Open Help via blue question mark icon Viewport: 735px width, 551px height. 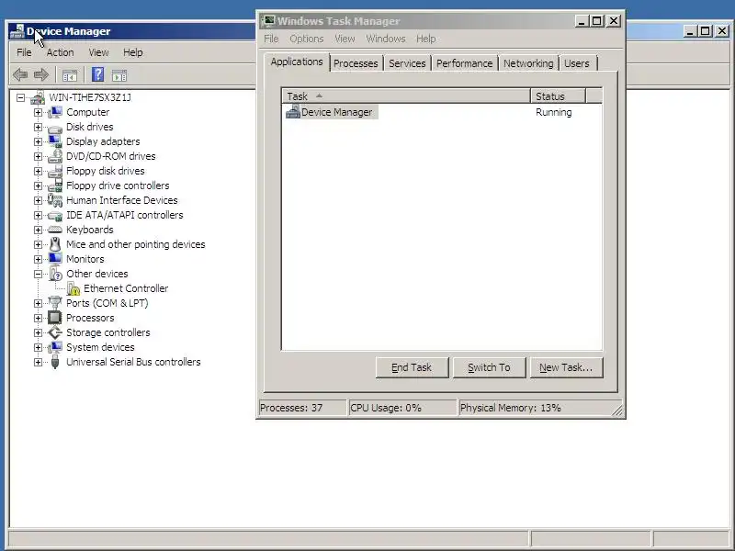98,74
